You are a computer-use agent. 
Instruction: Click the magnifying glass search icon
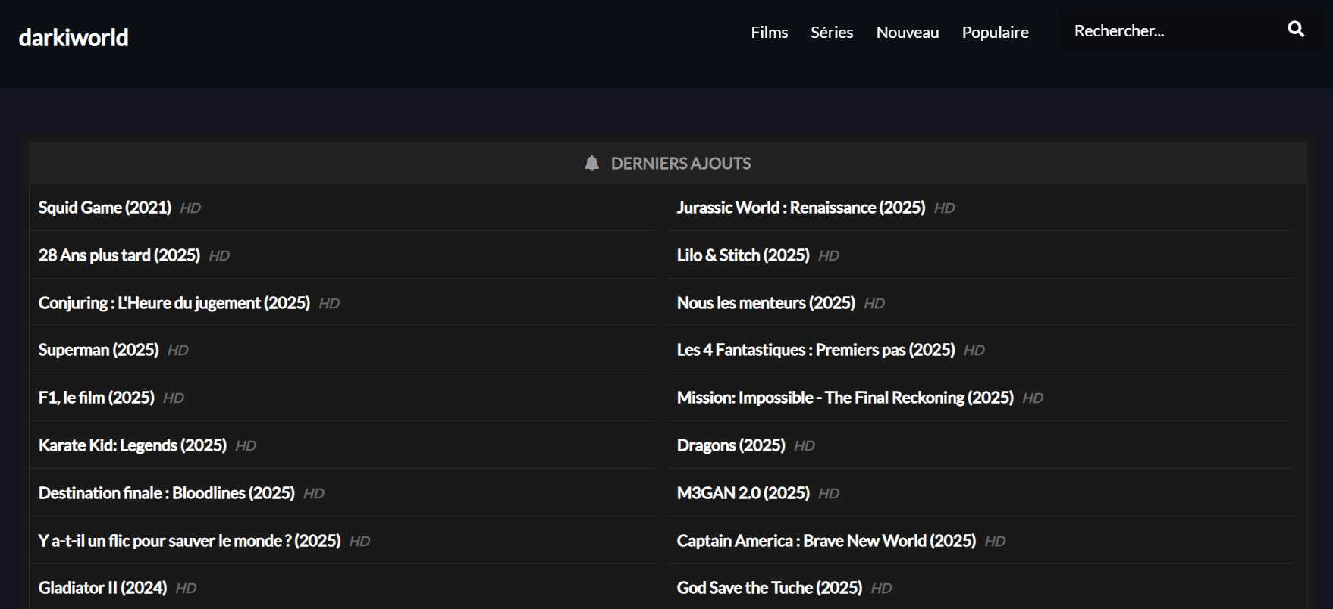coord(1296,30)
